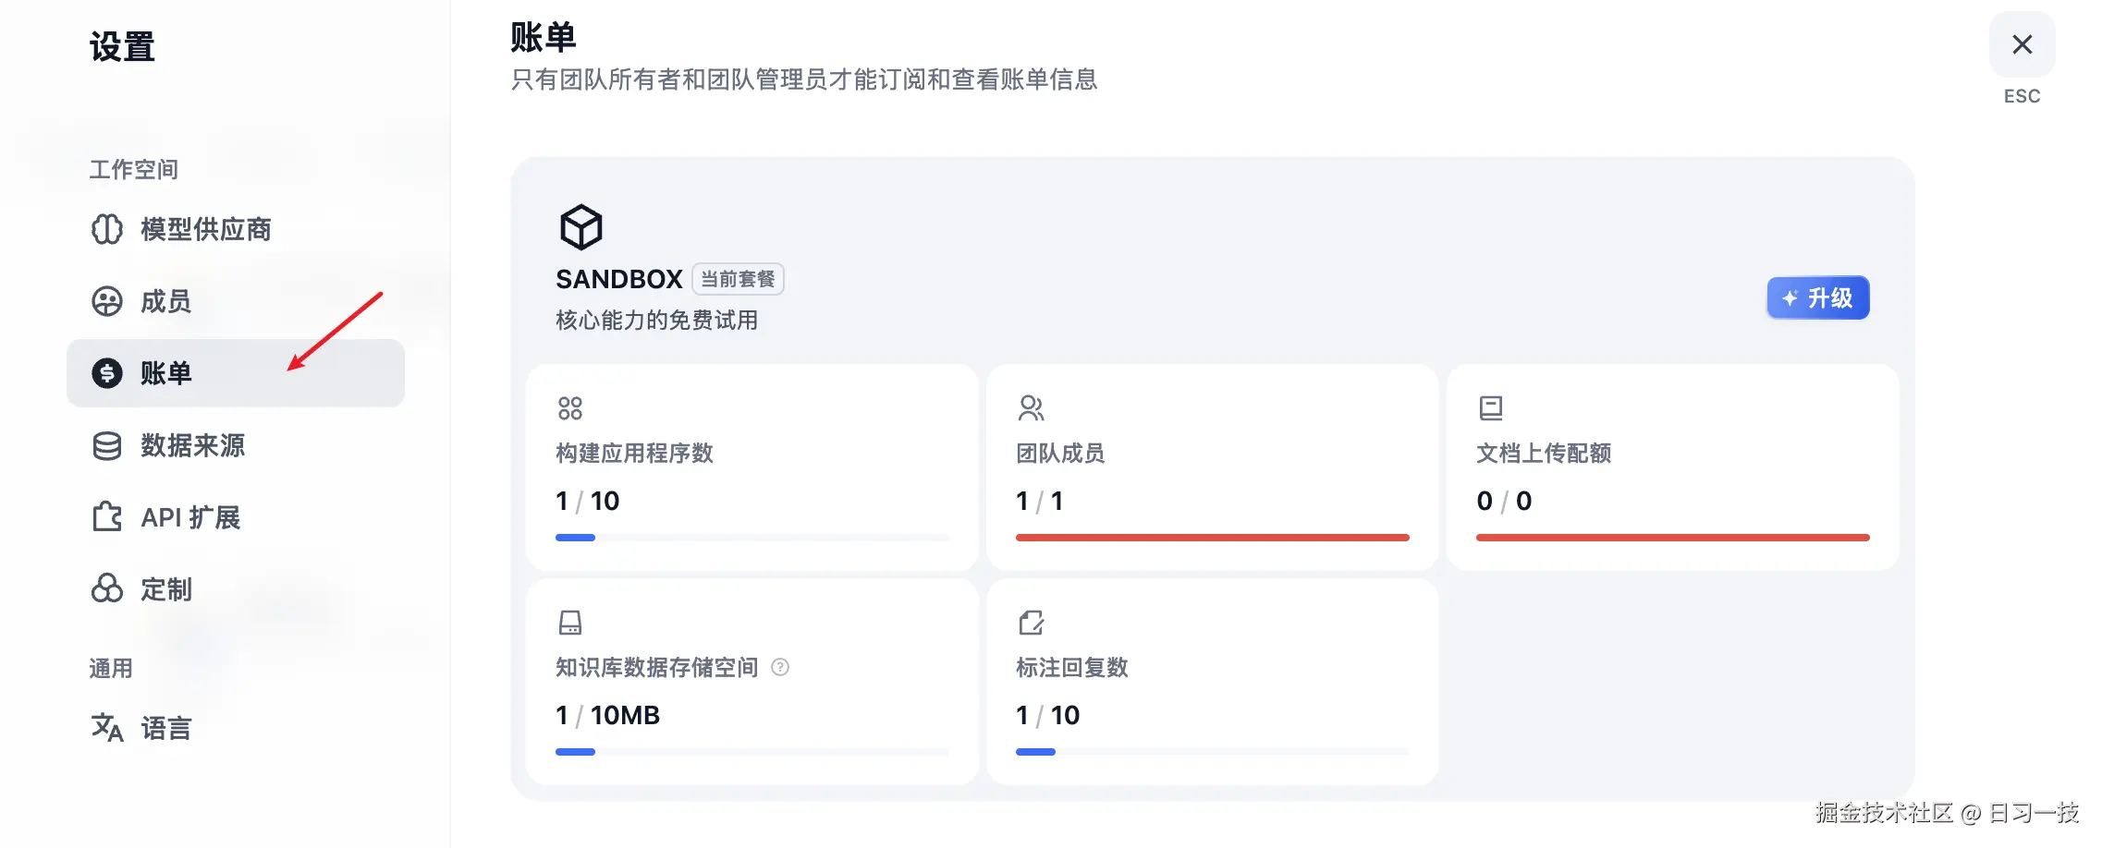
Task: Click the 定制 customization icon
Action: pos(107,589)
